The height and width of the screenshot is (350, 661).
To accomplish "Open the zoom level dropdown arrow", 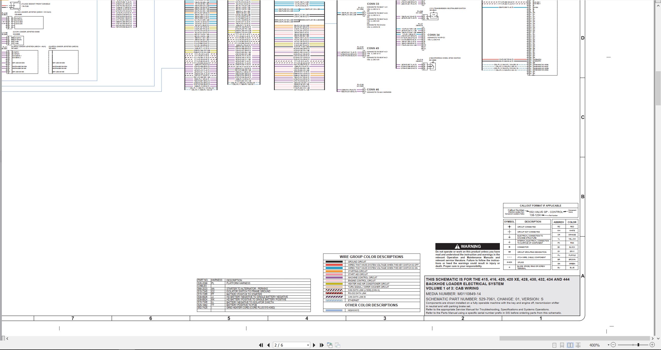I will [608, 345].
